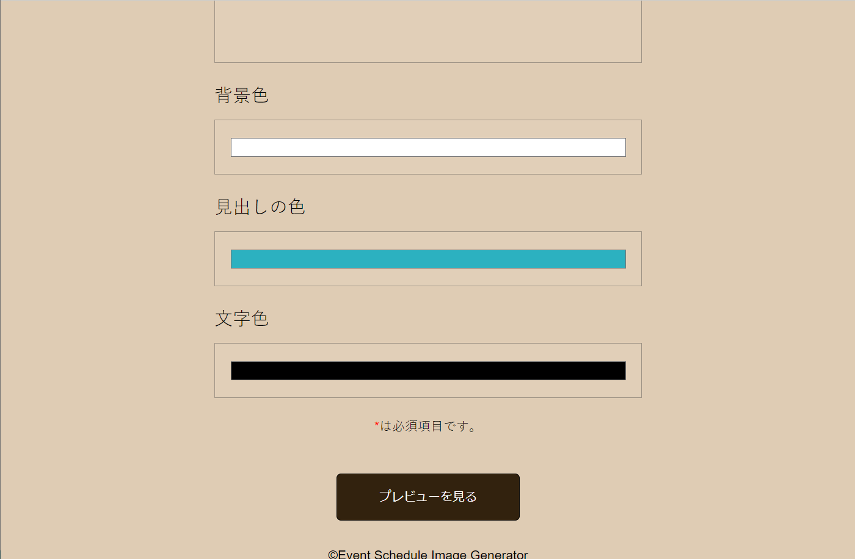Viewport: 855px width, 559px height.
Task: Open the teal 見出しの色 color picker
Action: (428, 259)
